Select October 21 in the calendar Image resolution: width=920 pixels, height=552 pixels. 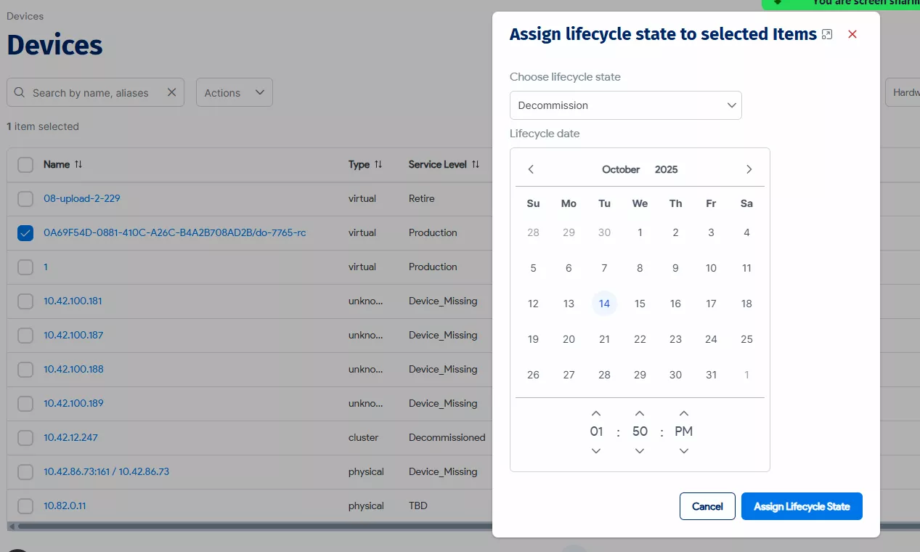pyautogui.click(x=604, y=339)
